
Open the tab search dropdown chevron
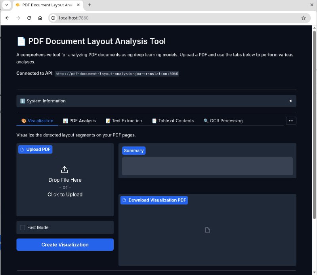pos(7,5)
